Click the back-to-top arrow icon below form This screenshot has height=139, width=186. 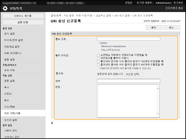point(52,123)
